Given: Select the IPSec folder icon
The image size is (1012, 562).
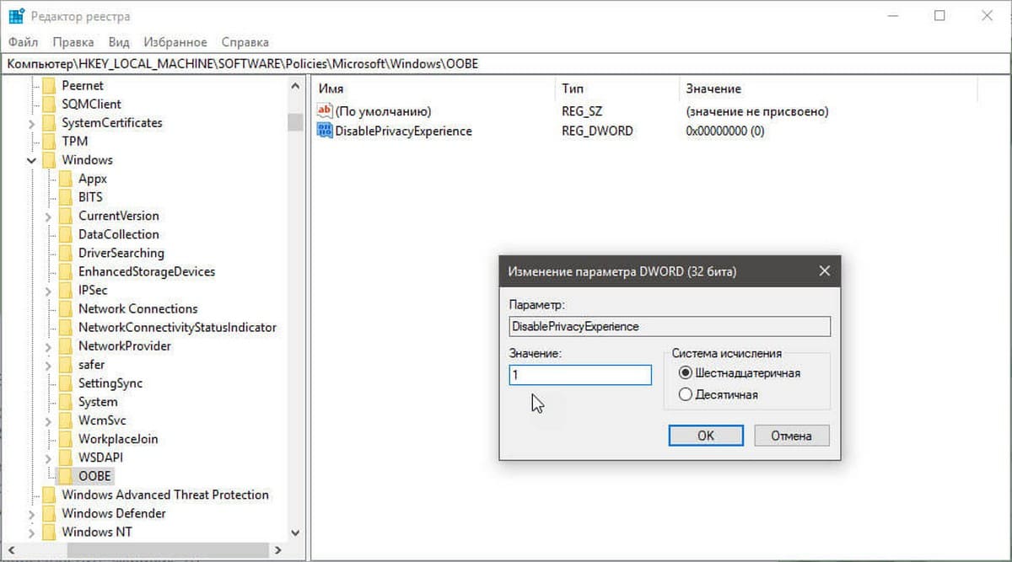Looking at the screenshot, I should pos(66,290).
